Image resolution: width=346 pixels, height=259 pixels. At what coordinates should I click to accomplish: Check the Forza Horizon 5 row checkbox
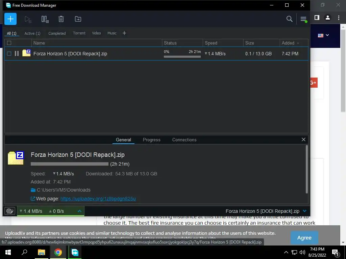(x=9, y=54)
